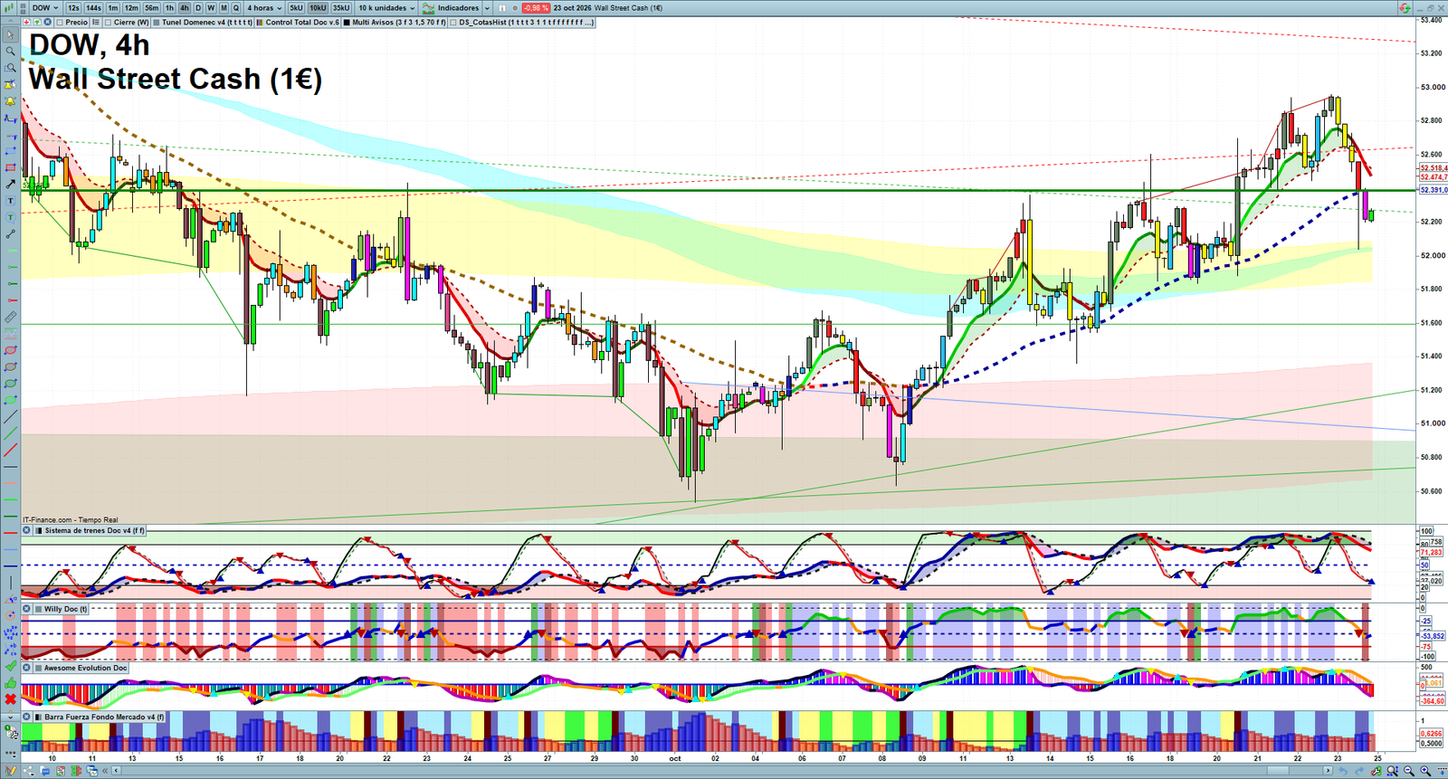
Task: Close the price panel with blue X icon
Action: pyautogui.click(x=47, y=22)
